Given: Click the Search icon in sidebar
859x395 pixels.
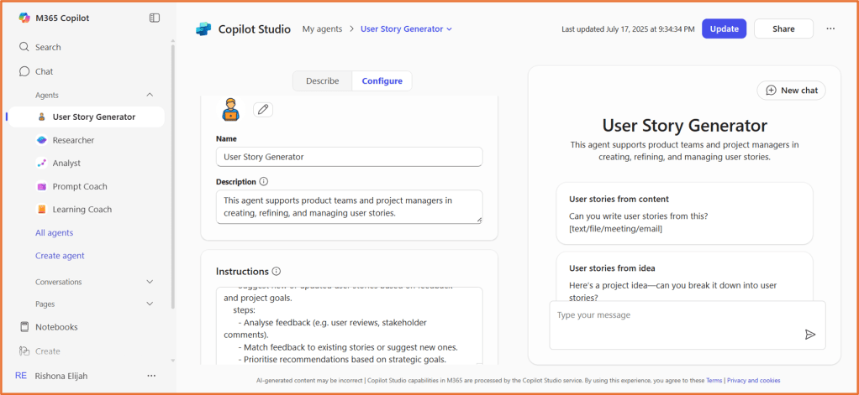Looking at the screenshot, I should pyautogui.click(x=24, y=48).
